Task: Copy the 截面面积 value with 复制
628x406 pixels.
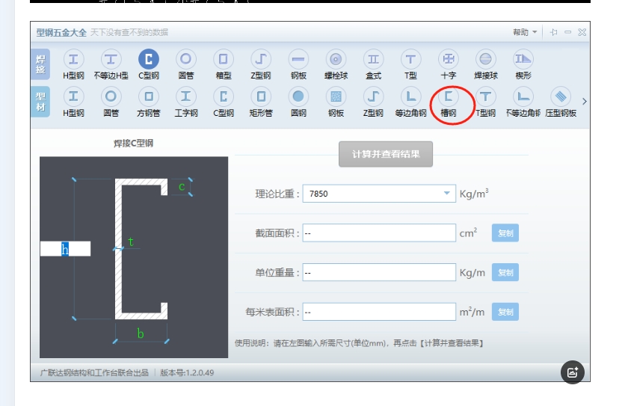Action: pos(505,233)
